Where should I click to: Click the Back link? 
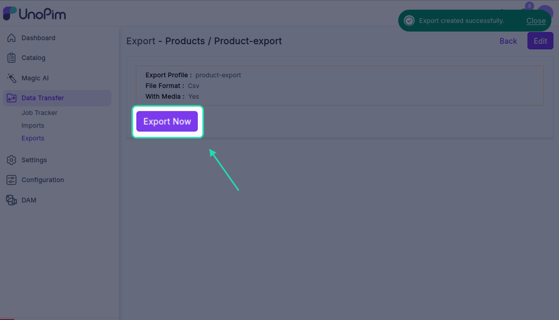point(508,41)
